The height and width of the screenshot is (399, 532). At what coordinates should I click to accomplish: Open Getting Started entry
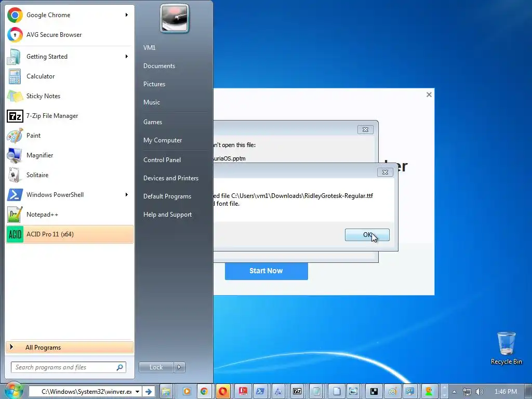(x=70, y=56)
